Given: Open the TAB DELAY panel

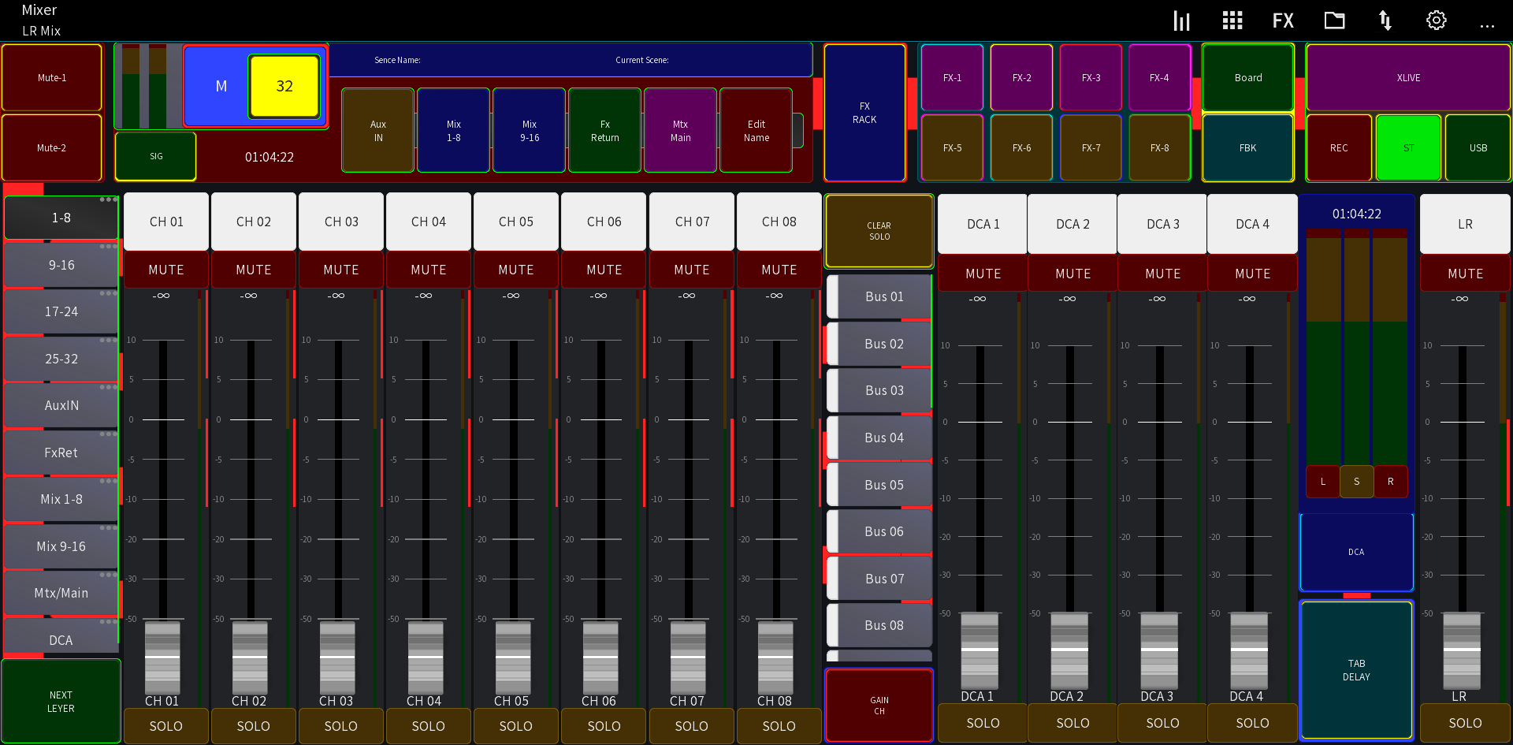Looking at the screenshot, I should (1356, 669).
